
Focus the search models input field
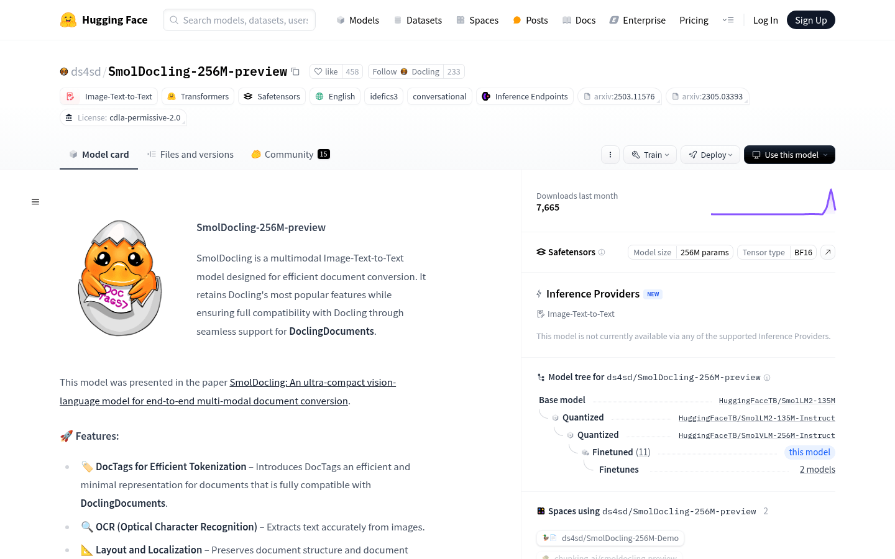pyautogui.click(x=239, y=20)
